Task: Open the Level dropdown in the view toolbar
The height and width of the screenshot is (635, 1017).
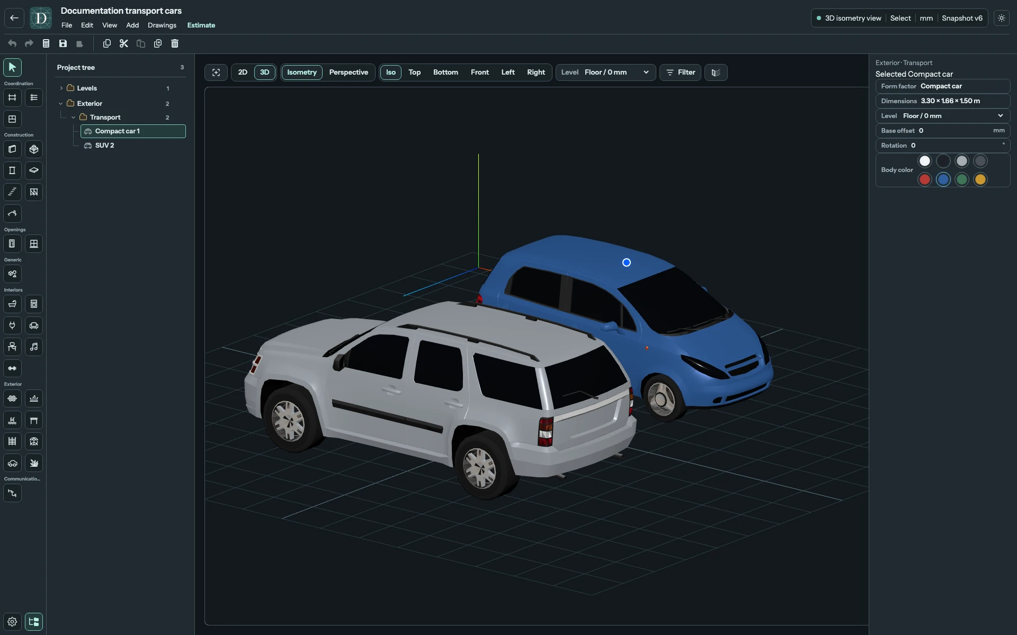Action: click(605, 72)
